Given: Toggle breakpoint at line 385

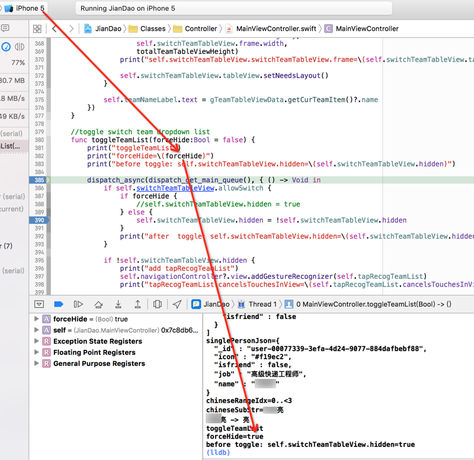Looking at the screenshot, I should [39, 180].
